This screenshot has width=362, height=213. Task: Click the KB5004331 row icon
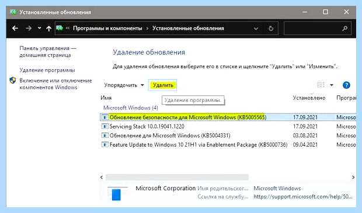coord(105,136)
